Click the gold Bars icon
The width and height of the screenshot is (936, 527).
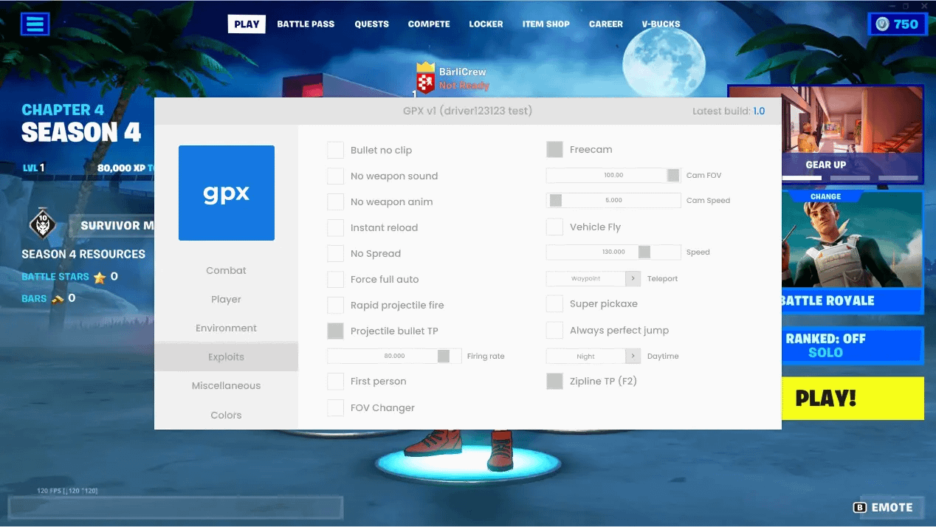click(58, 299)
